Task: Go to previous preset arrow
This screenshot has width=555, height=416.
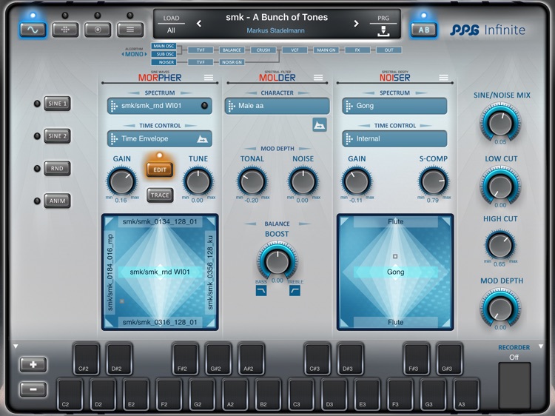Action: [x=199, y=24]
